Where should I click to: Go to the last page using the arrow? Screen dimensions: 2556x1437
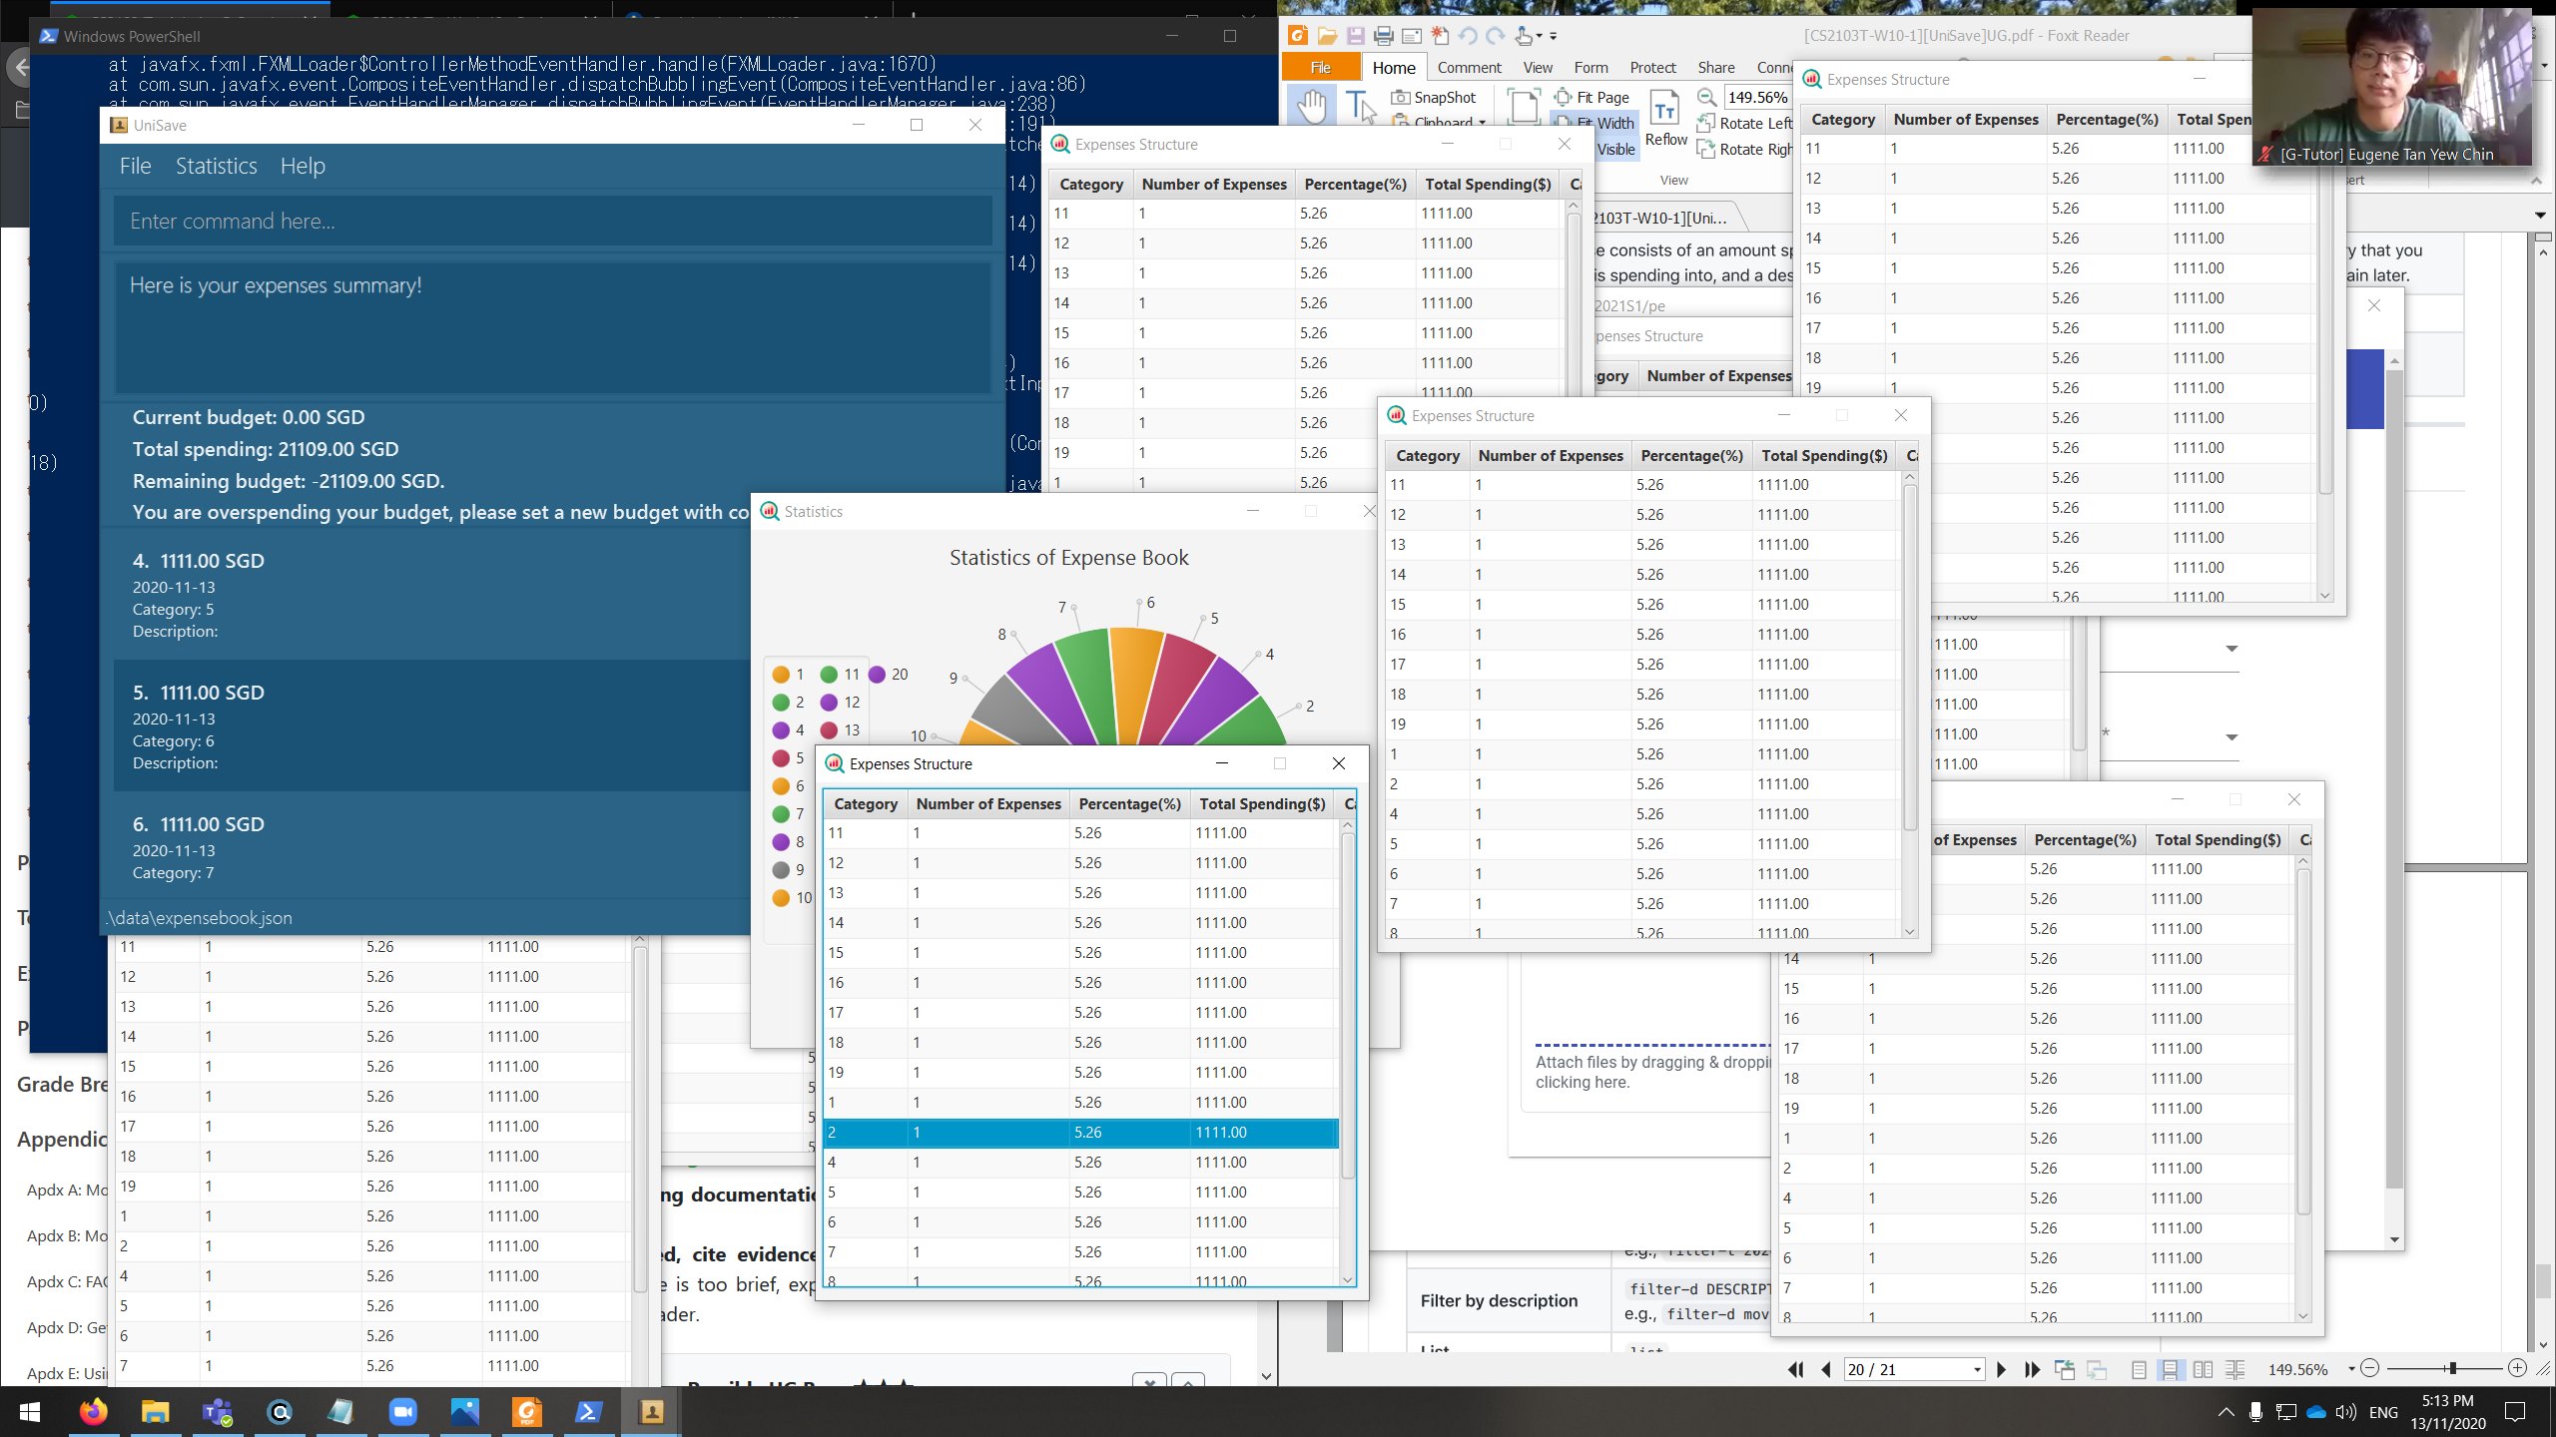click(x=2032, y=1369)
